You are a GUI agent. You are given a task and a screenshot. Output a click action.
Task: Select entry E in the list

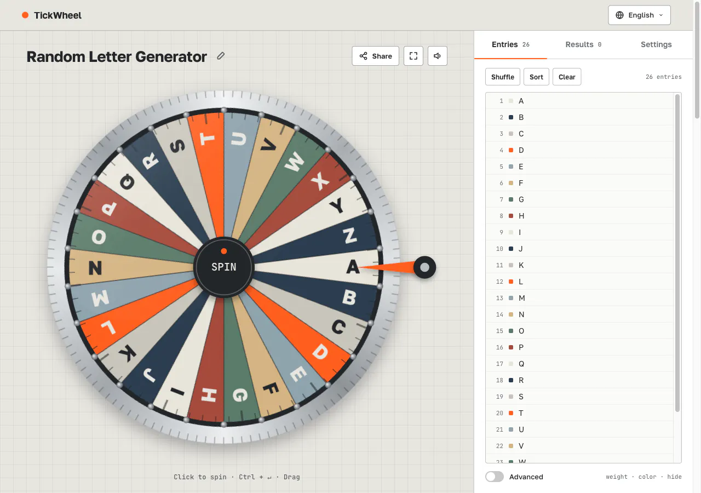coord(579,167)
